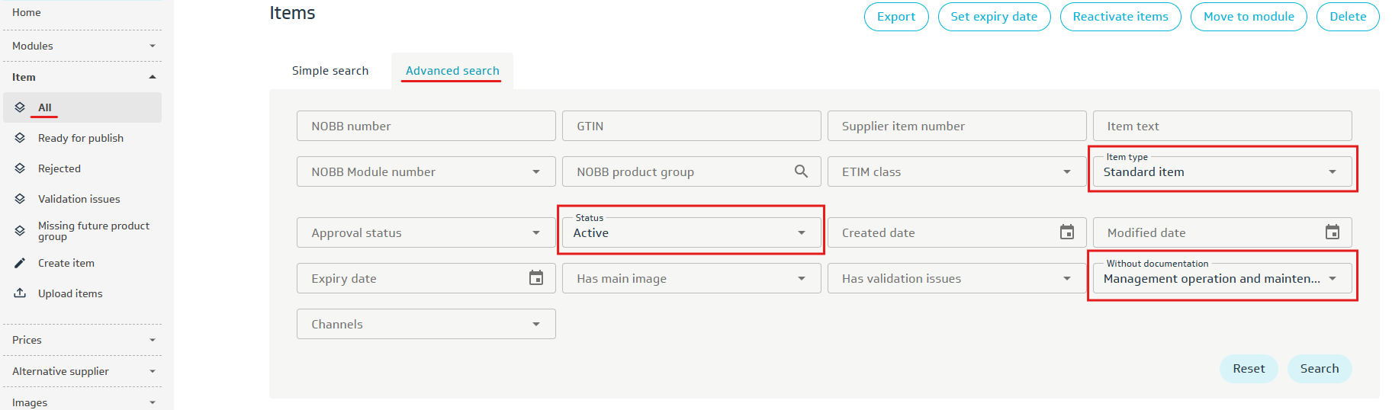Image resolution: width=1392 pixels, height=410 pixels.
Task: Switch to the Simple search tab
Action: pyautogui.click(x=330, y=71)
